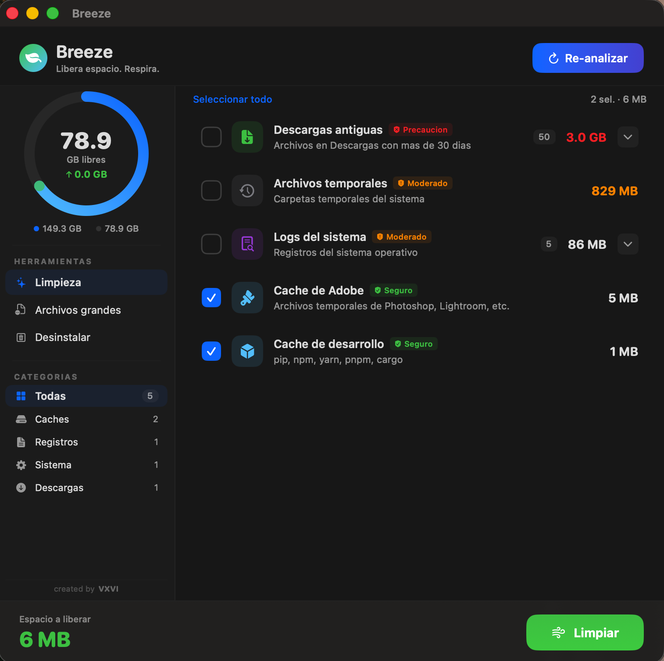Click the Archivos temporales clock history icon
664x661 pixels.
247,190
